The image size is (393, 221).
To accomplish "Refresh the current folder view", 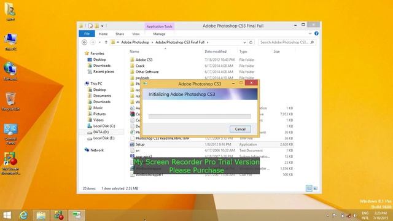I will click(251, 42).
